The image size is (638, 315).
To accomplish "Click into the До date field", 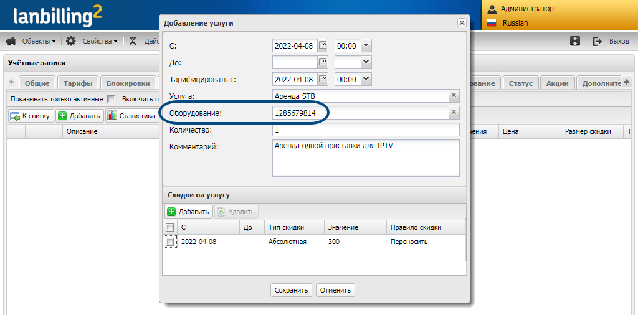I will (x=295, y=62).
